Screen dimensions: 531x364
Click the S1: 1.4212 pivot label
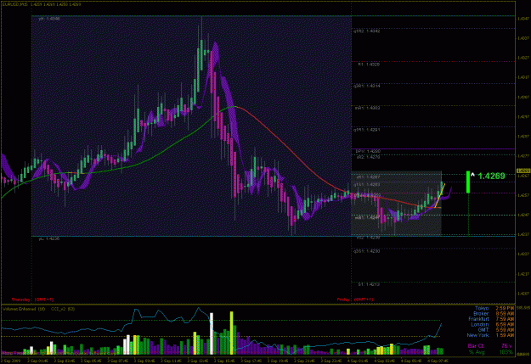point(369,284)
